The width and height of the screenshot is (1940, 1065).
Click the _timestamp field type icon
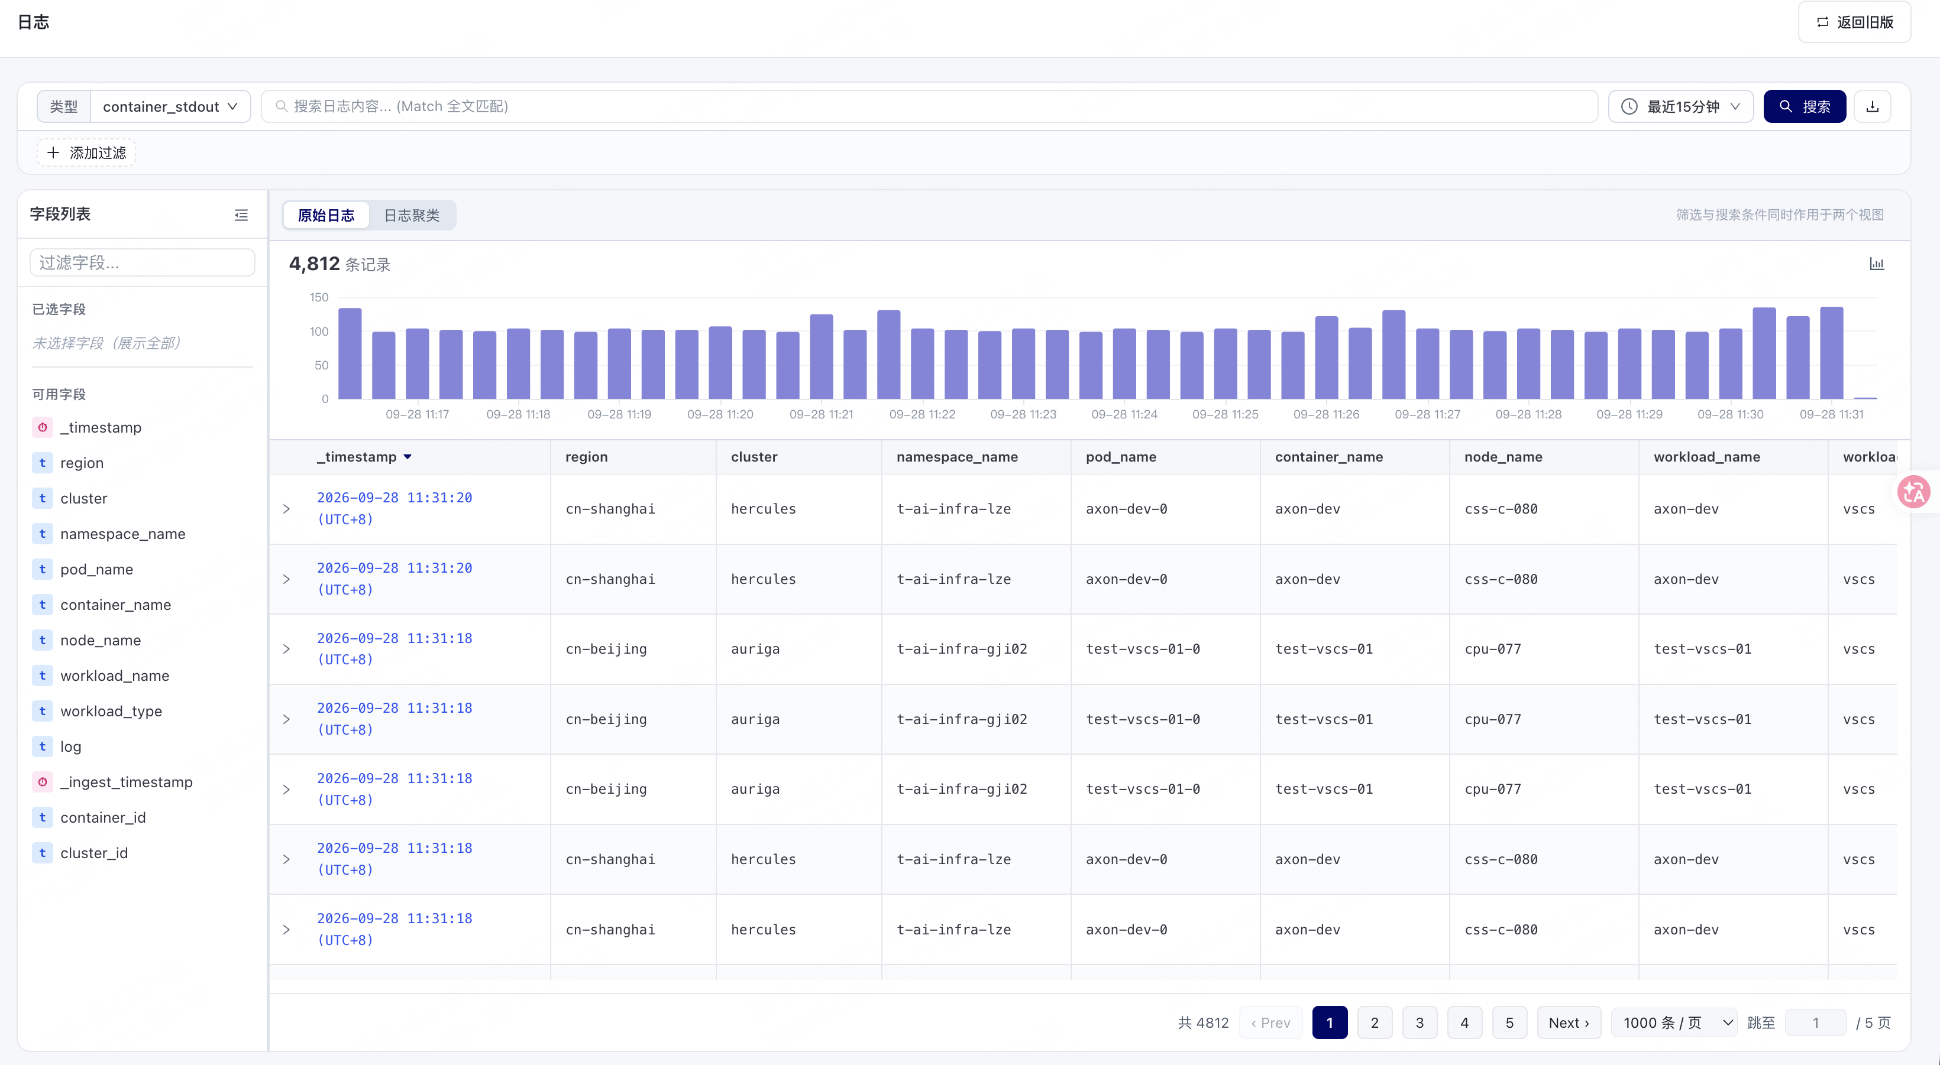point(43,427)
